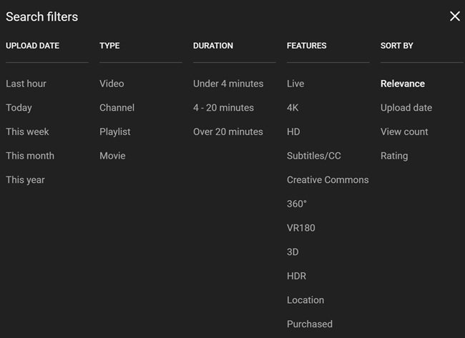The width and height of the screenshot is (465, 338).
Task: Select Under 4 minutes duration
Action: (x=228, y=84)
